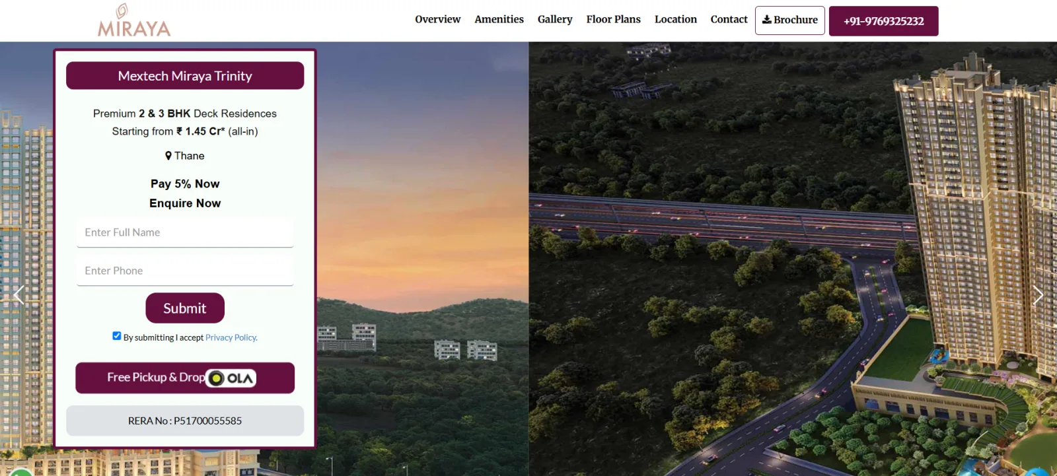
Task: Click the Miraya logo
Action: [134, 20]
